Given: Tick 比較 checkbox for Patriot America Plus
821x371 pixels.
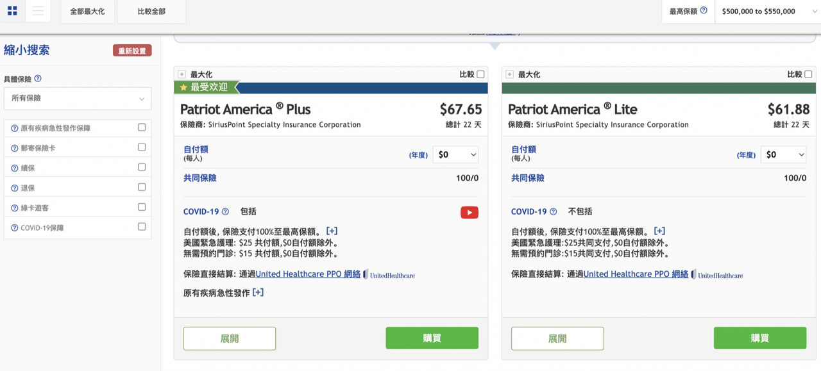Looking at the screenshot, I should (480, 74).
